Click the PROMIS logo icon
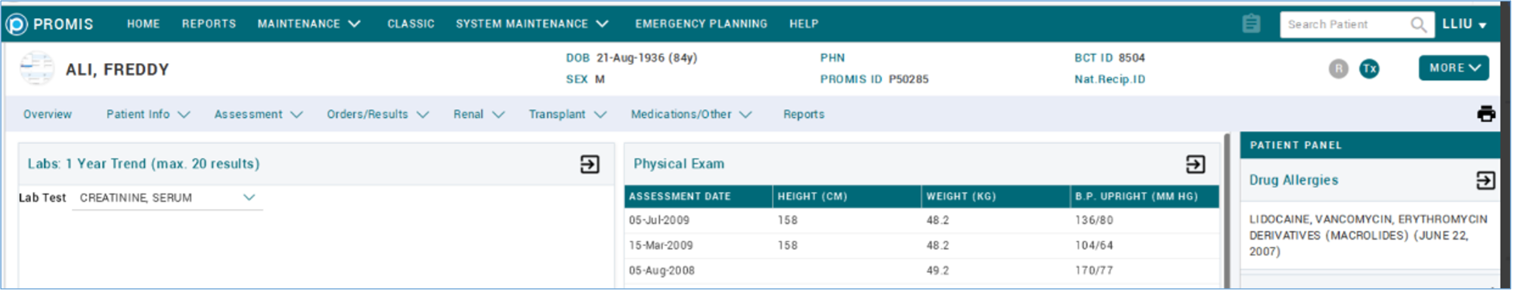 pos(16,24)
